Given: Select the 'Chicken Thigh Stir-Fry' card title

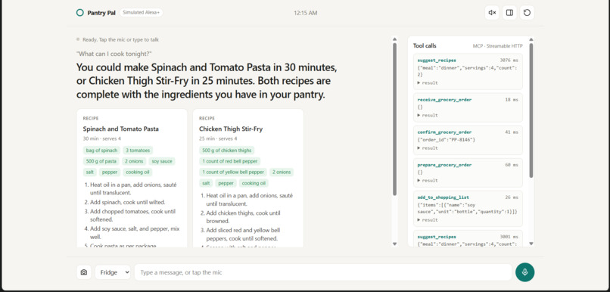Looking at the screenshot, I should (x=232, y=129).
